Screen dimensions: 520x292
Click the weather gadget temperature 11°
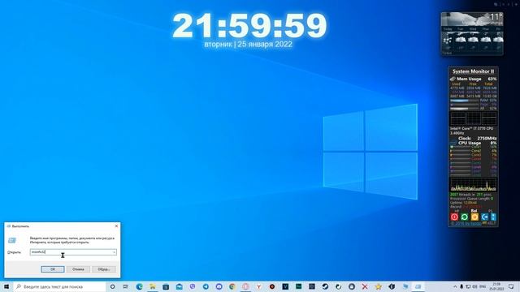click(x=496, y=16)
